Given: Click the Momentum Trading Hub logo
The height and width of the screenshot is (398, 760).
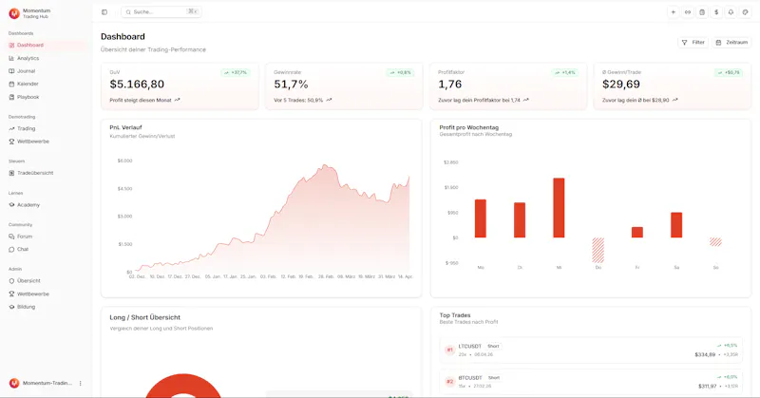Looking at the screenshot, I should (14, 13).
